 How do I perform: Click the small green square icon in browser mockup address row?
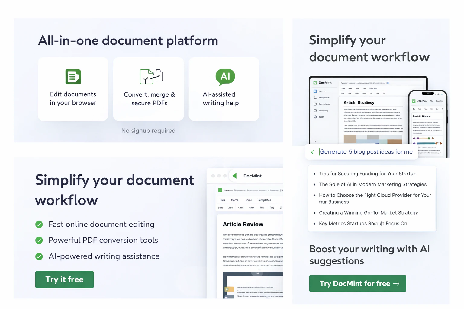pos(220,190)
